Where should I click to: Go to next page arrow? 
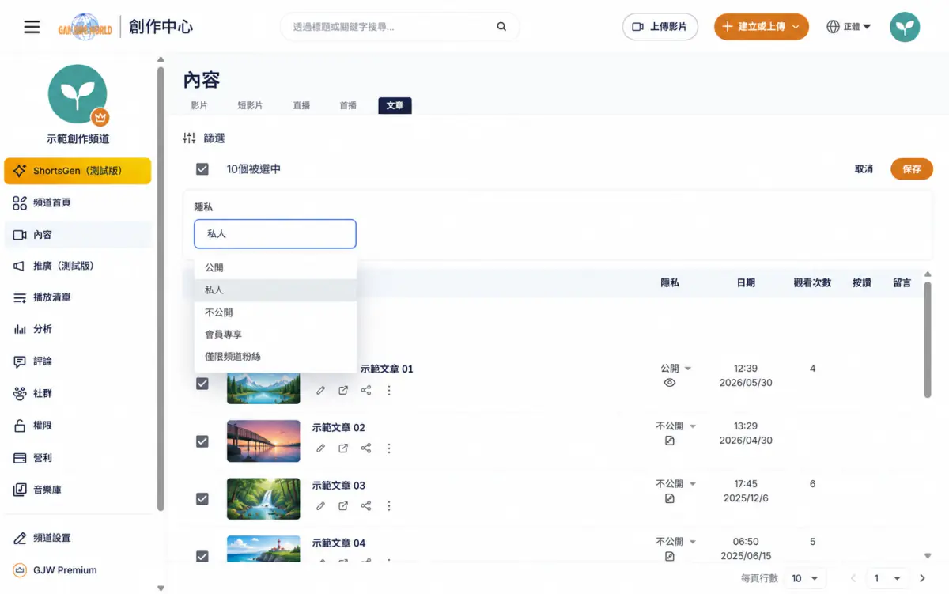tap(922, 578)
